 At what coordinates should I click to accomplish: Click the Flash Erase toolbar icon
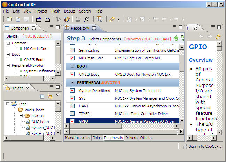pos(87,19)
